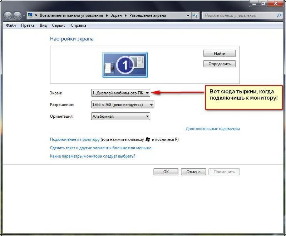The width and height of the screenshot is (286, 236).
Task: Click the Определить button
Action: 220,64
